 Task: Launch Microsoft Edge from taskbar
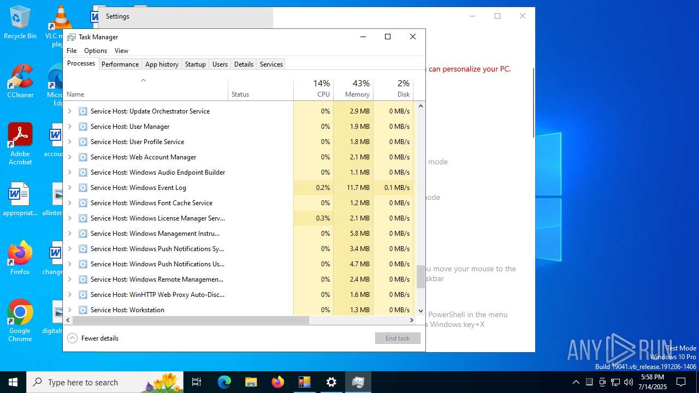click(224, 382)
